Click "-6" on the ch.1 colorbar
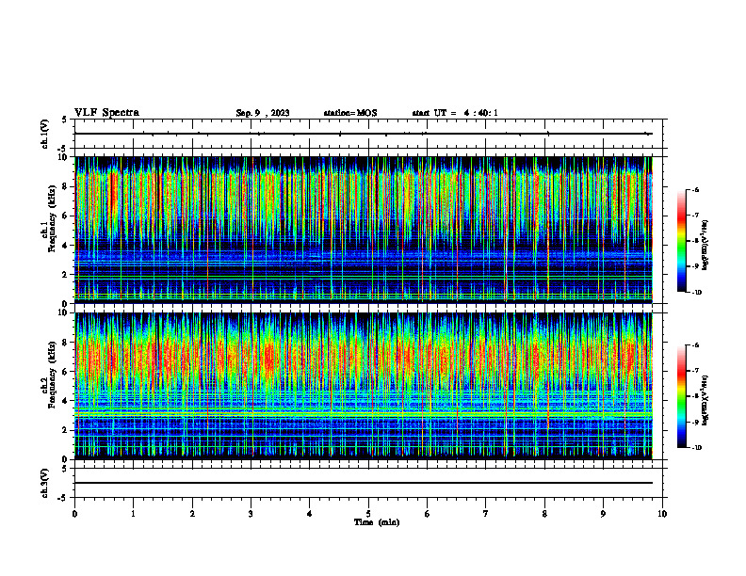746x576 pixels. tap(695, 190)
